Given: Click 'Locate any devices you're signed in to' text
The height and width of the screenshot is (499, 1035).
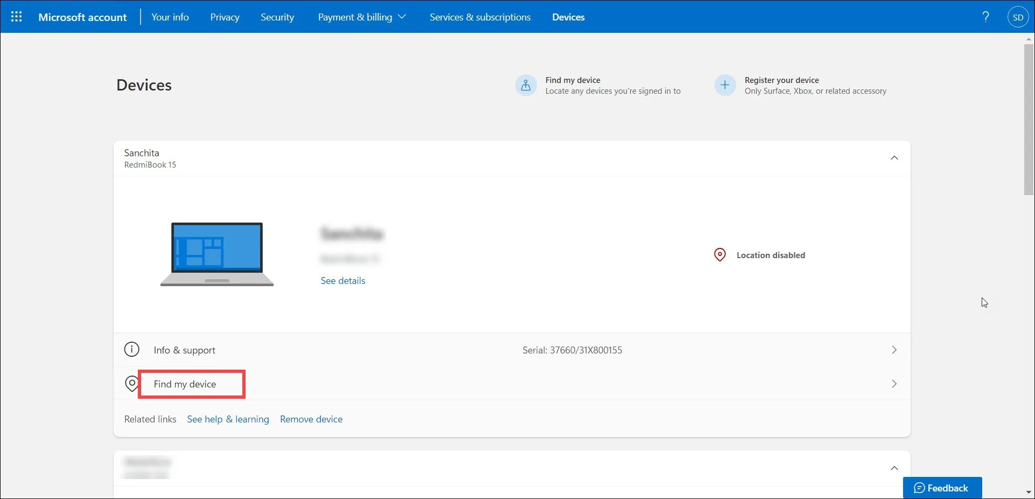Looking at the screenshot, I should coord(613,91).
